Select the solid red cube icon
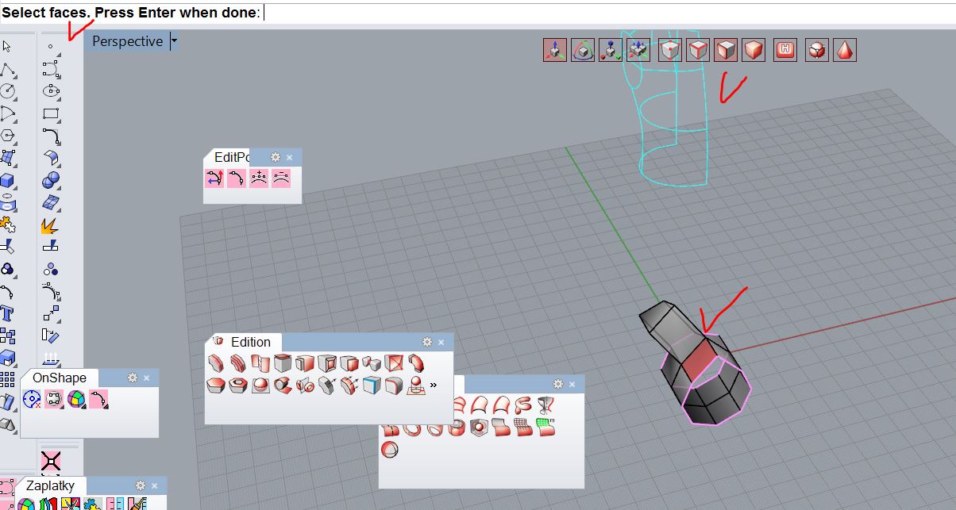 754,50
